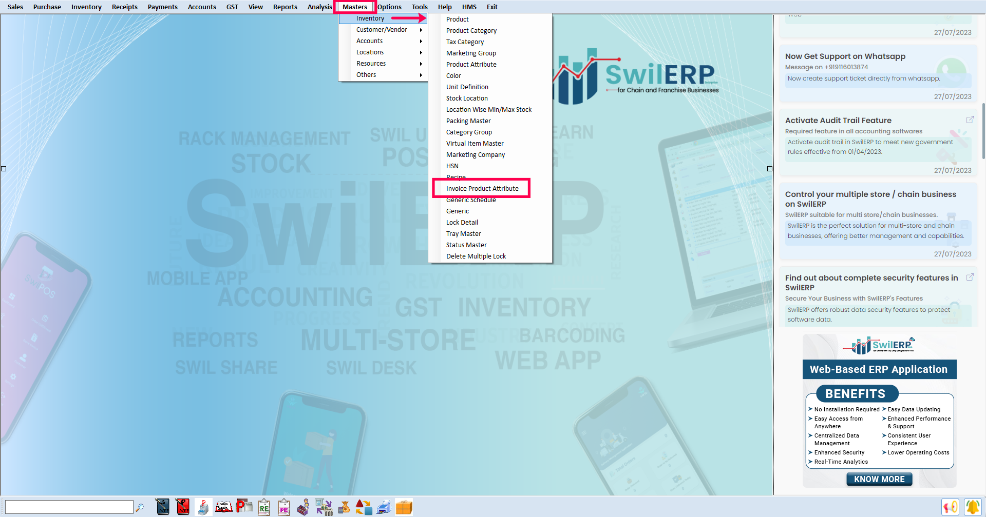Click the shapes conversion arrows icon
This screenshot has width=986, height=517.
coord(364,507)
